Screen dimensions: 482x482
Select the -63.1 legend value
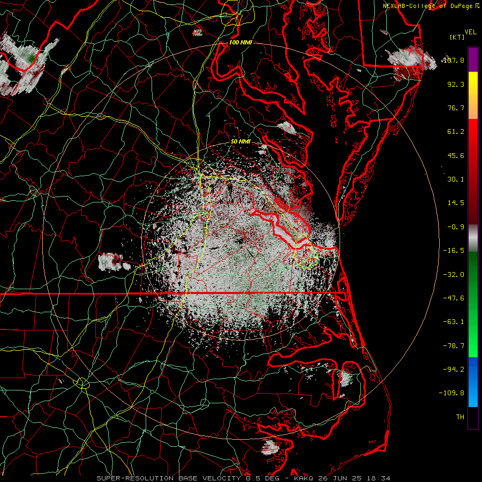tap(454, 322)
